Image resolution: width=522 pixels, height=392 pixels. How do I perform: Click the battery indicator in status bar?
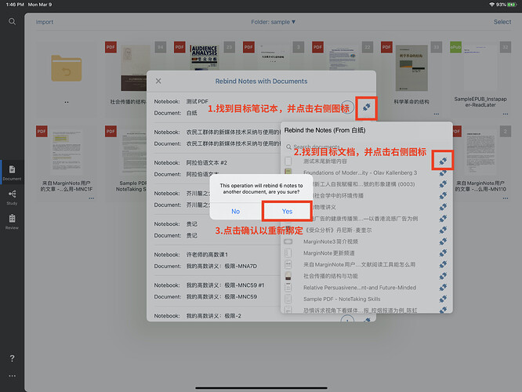(x=513, y=5)
